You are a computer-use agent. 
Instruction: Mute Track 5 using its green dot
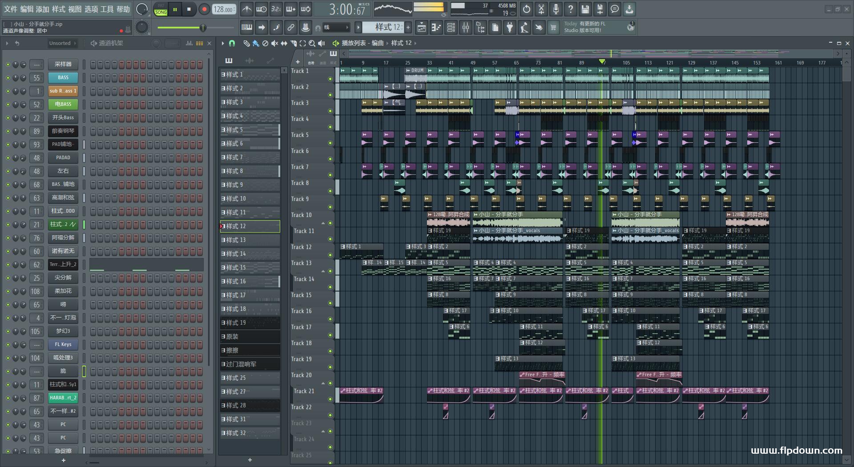click(x=330, y=143)
